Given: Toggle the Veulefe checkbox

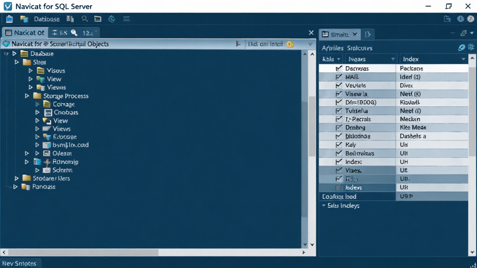Looking at the screenshot, I should [x=339, y=86].
